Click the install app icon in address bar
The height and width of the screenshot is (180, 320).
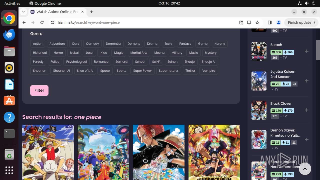click(249, 22)
